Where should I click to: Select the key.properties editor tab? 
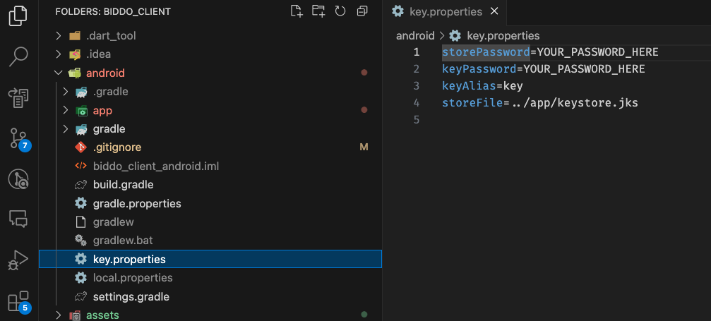[445, 12]
